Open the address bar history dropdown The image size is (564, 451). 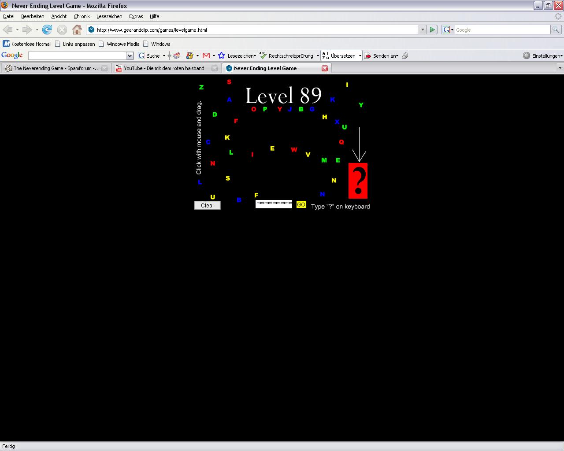click(423, 30)
